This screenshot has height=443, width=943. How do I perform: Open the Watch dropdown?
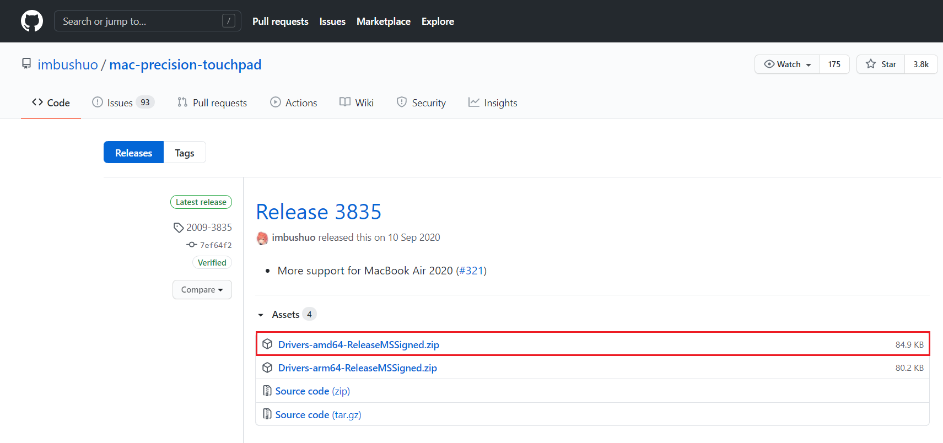tap(787, 64)
